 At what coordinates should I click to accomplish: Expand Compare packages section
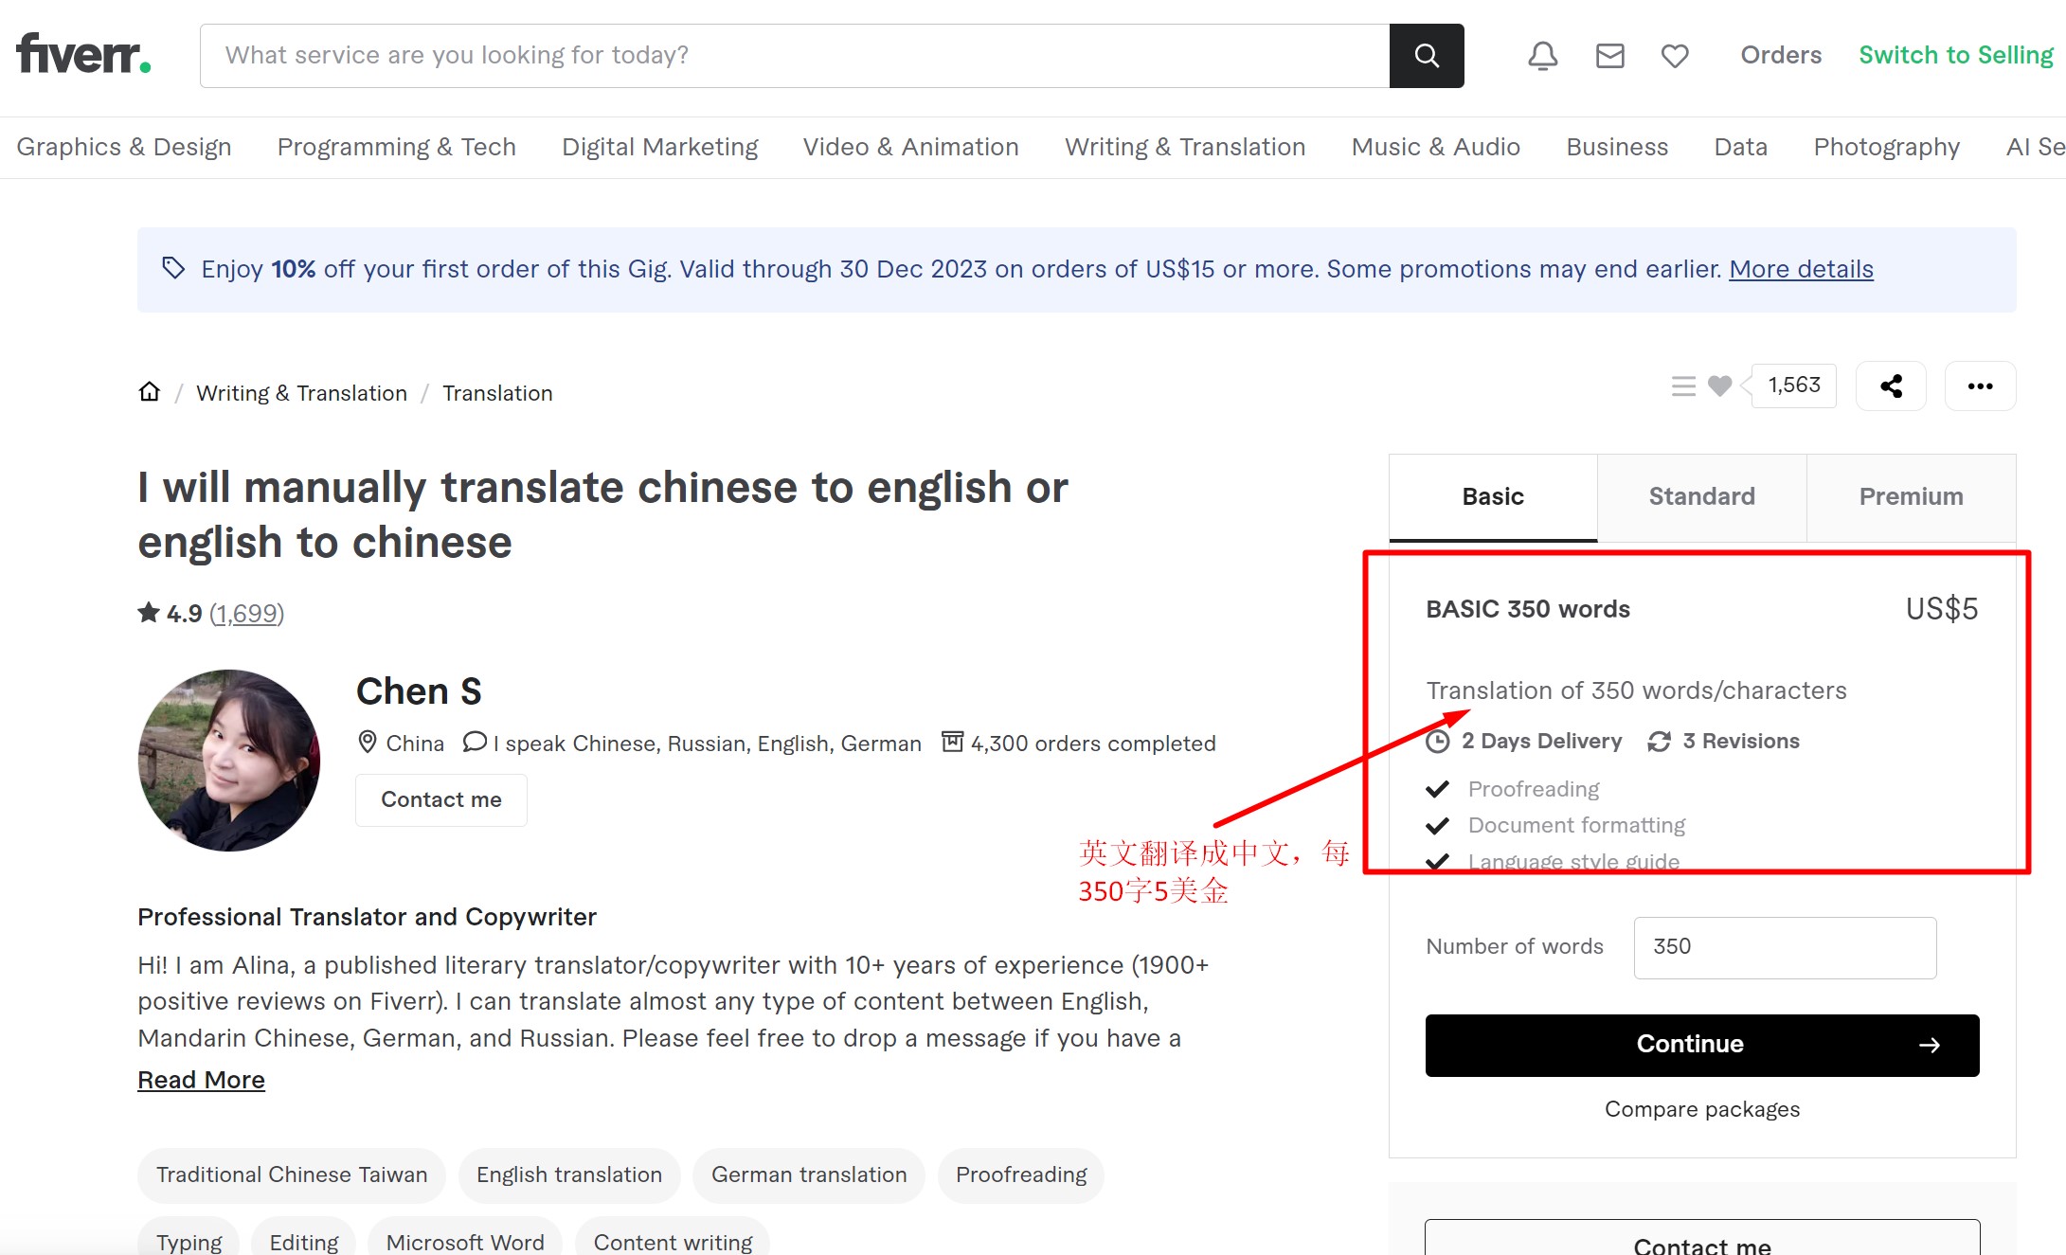pos(1701,1109)
